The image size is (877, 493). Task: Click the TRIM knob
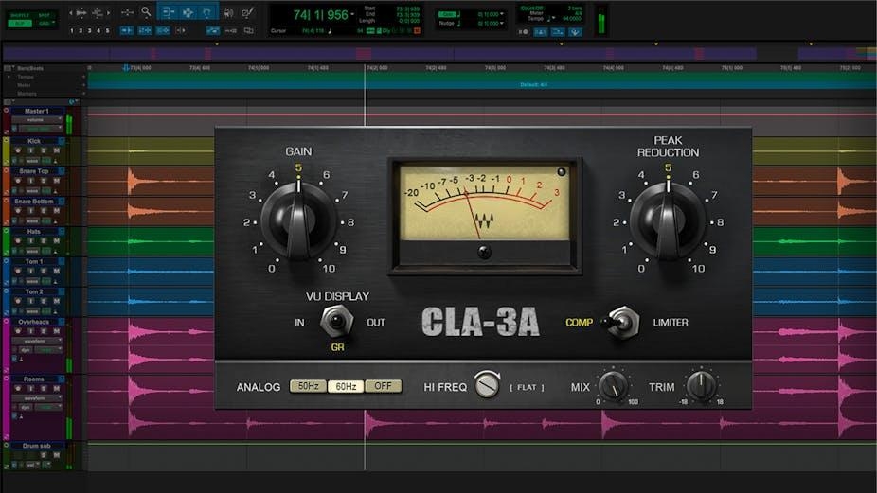[700, 385]
